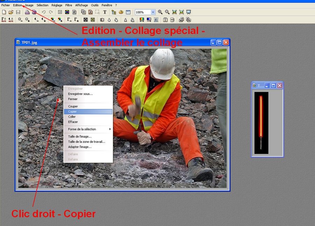Image resolution: width=315 pixels, height=226 pixels.
Task: Click the New document icon
Action: pos(4,12)
